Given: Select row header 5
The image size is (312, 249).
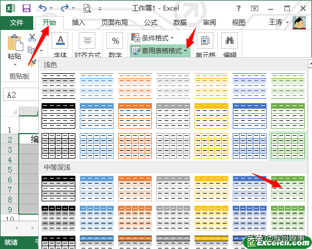Looking at the screenshot, I should click(x=10, y=170).
